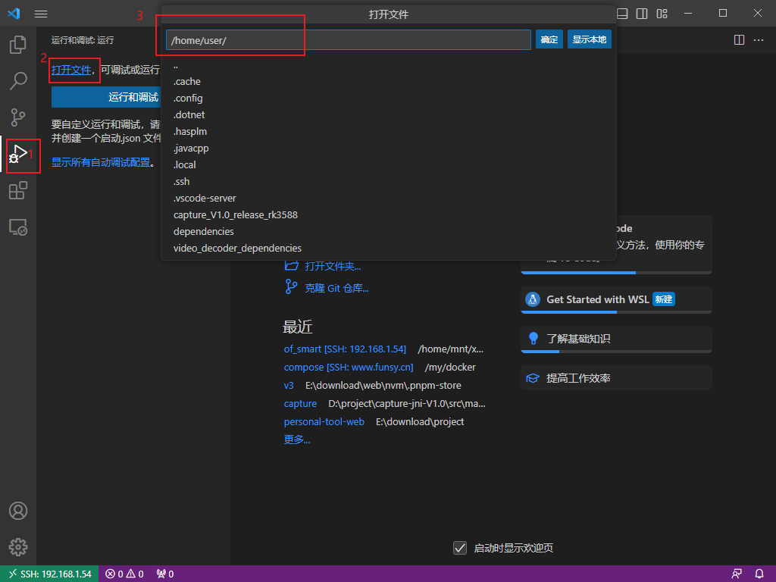Open recent v3 project
The height and width of the screenshot is (582, 776).
click(289, 386)
